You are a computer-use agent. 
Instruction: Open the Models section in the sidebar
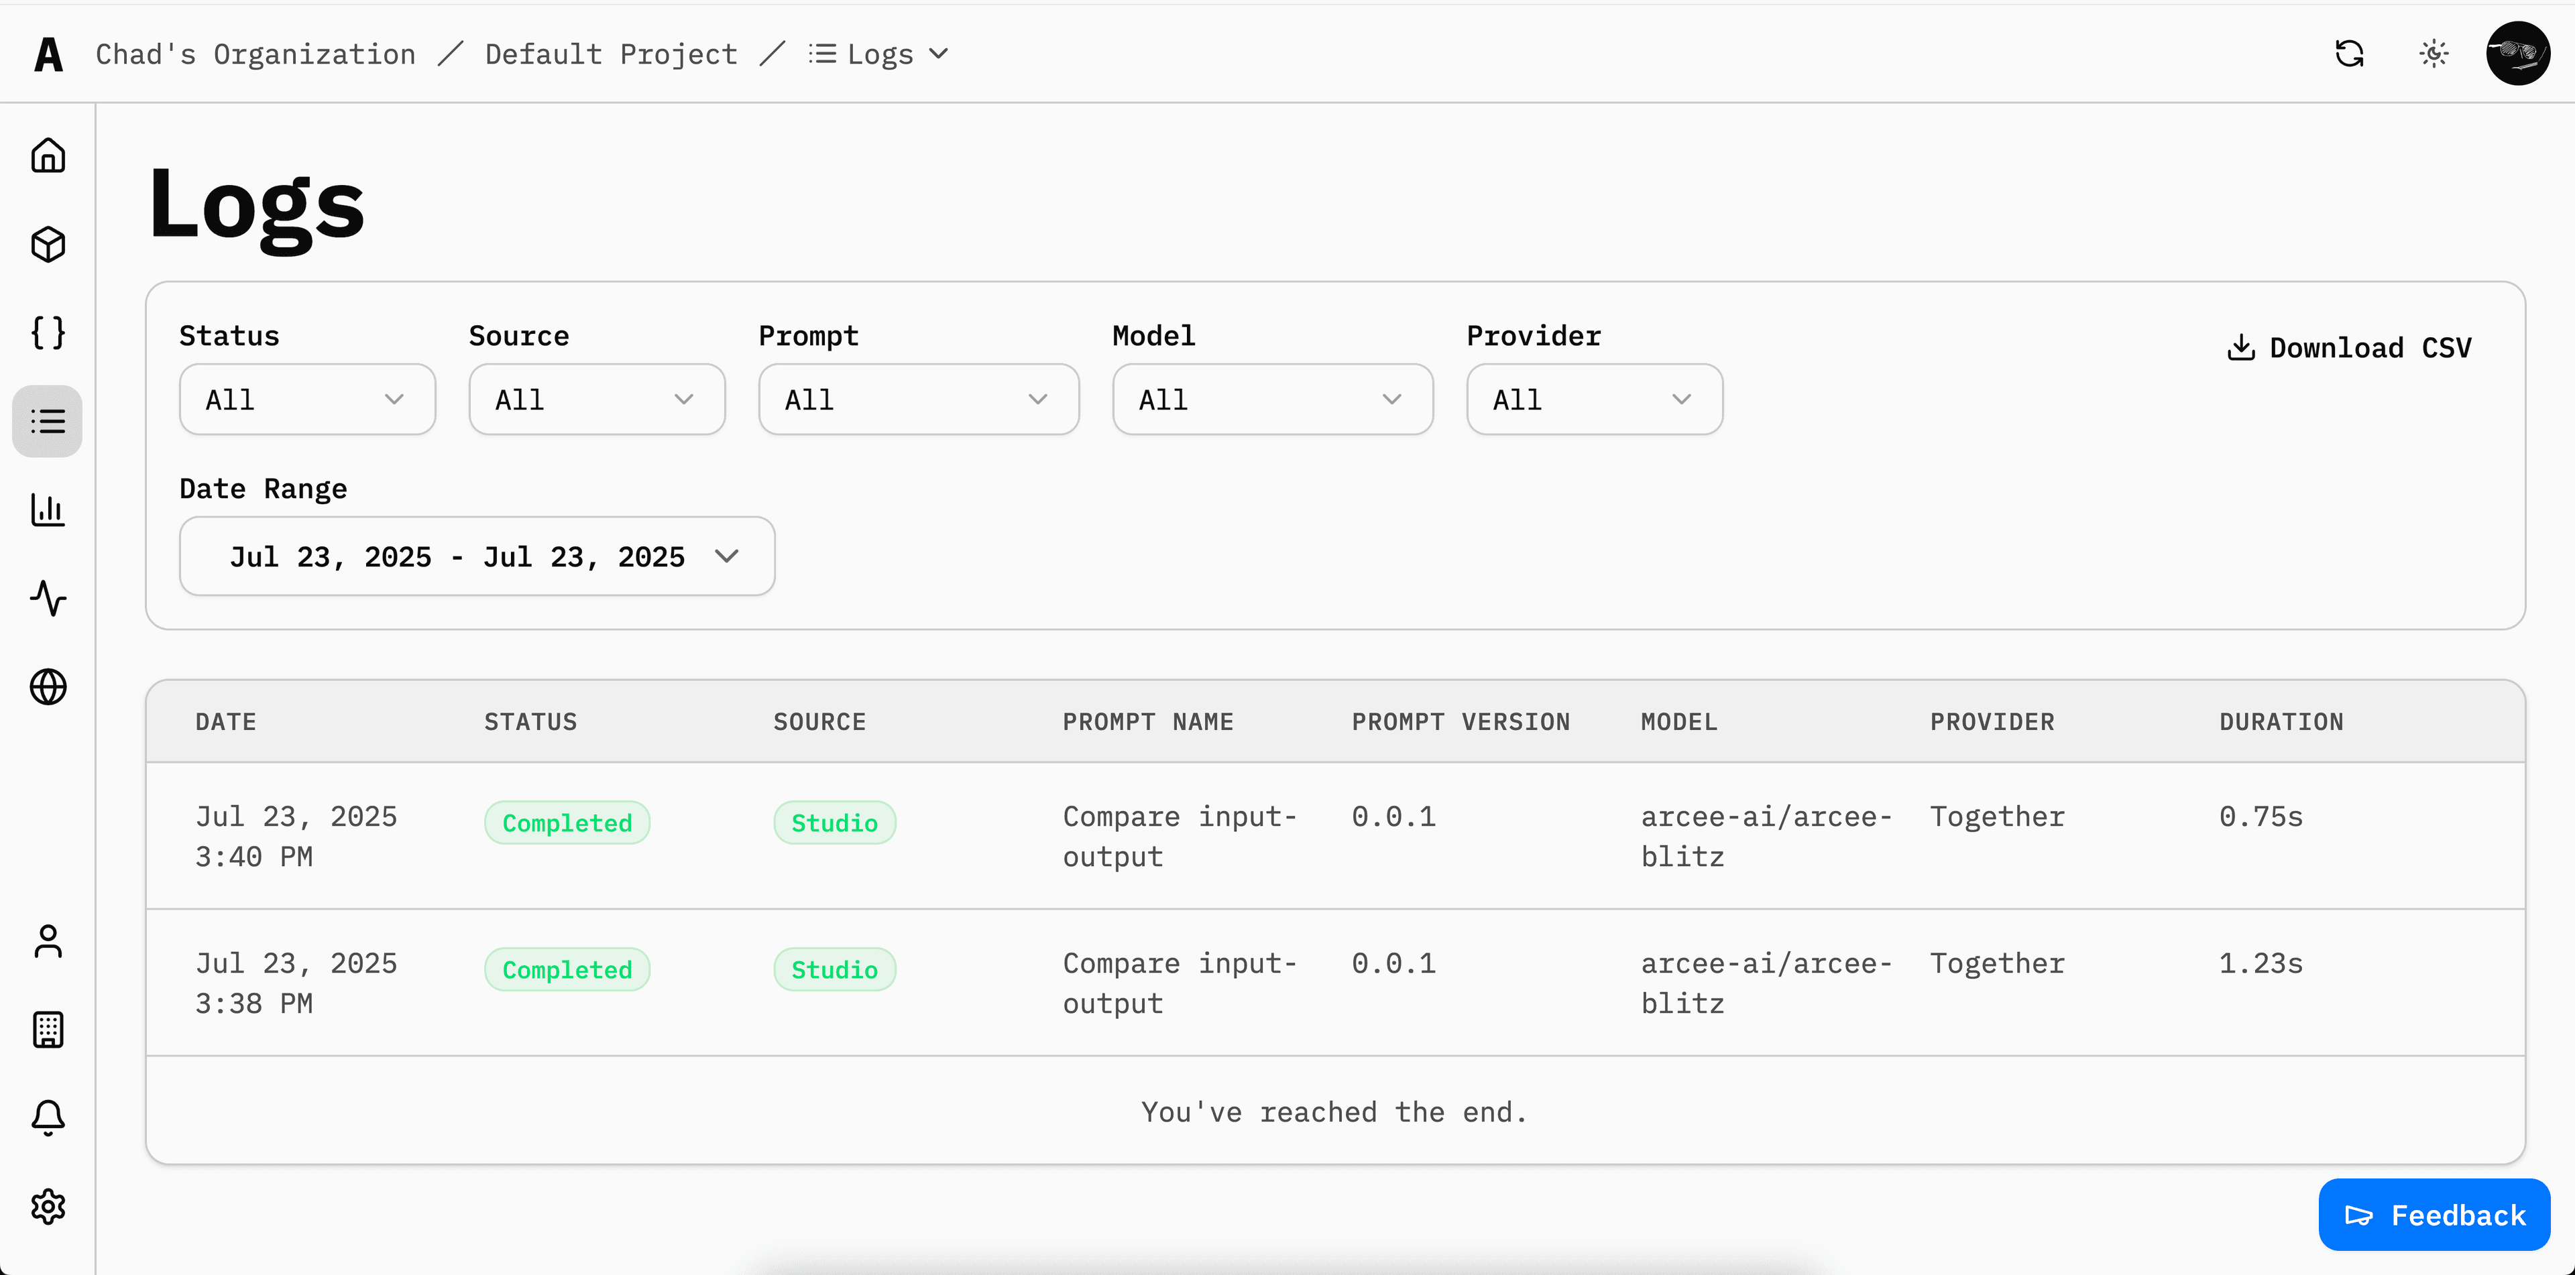(48, 244)
